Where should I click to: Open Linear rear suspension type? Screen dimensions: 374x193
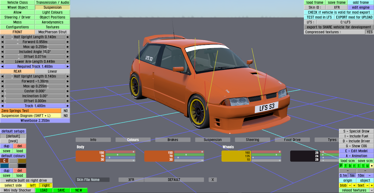pyautogui.click(x=53, y=71)
